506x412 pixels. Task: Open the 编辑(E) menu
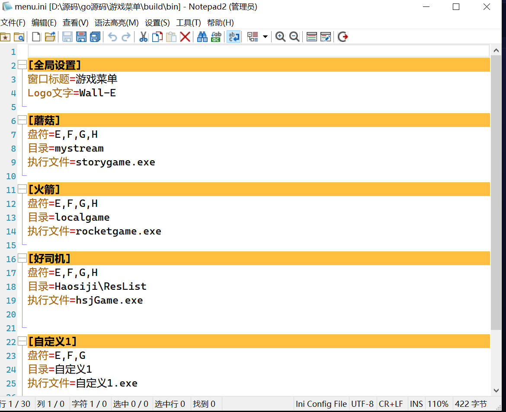click(x=44, y=22)
